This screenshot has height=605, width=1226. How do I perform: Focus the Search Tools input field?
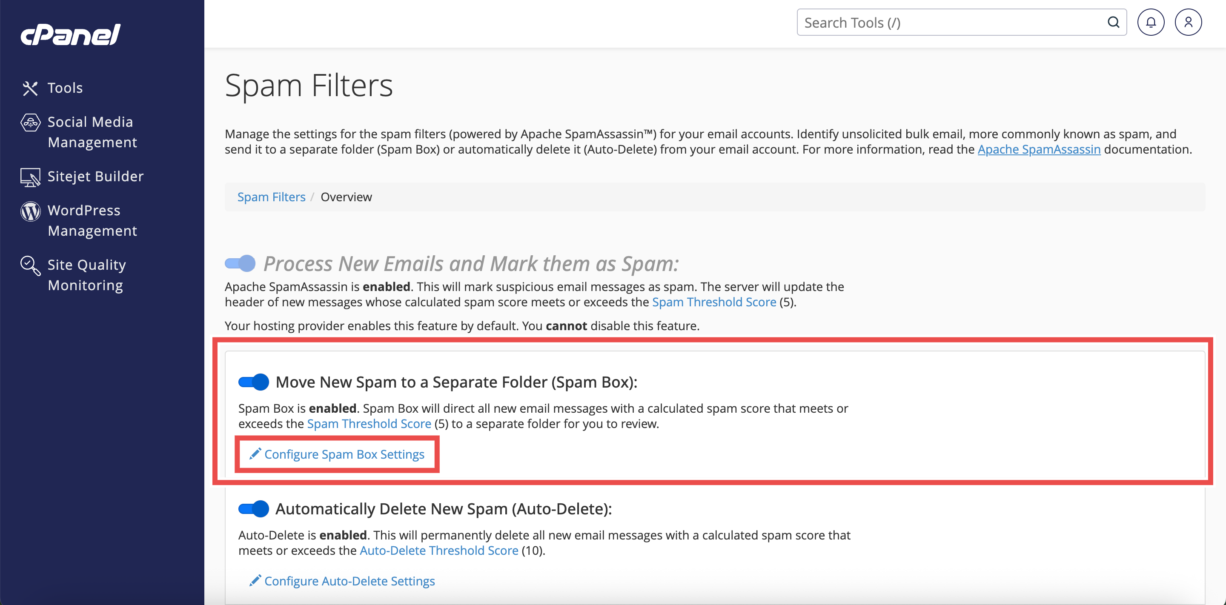tap(952, 23)
